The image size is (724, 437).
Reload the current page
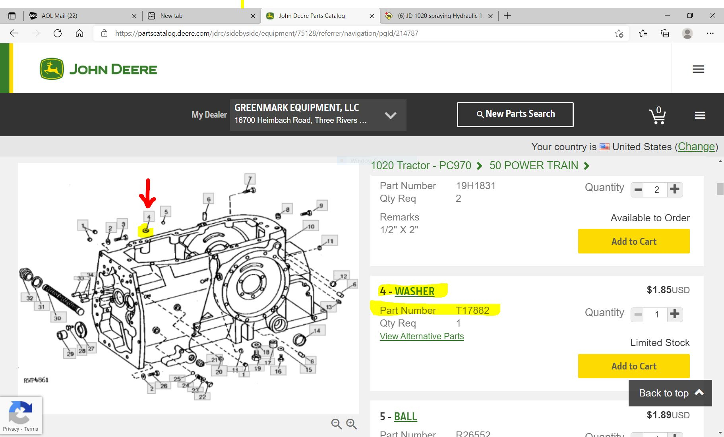tap(58, 33)
